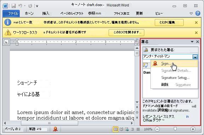Click the horizontal scrollbar thumb
Viewport: 204px width, 135px height.
point(50,123)
